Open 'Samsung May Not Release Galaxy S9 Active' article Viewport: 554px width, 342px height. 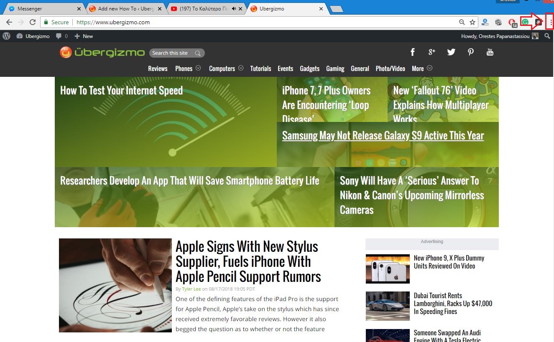[x=383, y=136]
